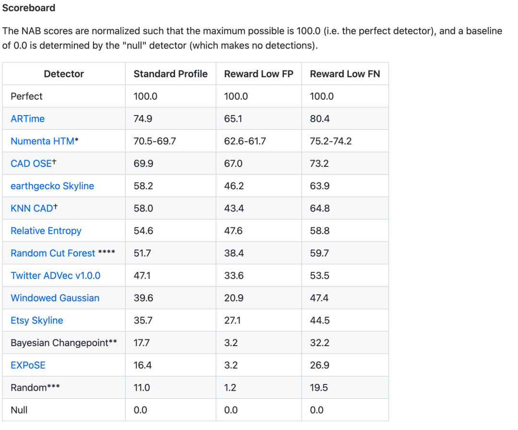Open the Windowed Gaussian link
518x430 pixels.
pyautogui.click(x=55, y=298)
